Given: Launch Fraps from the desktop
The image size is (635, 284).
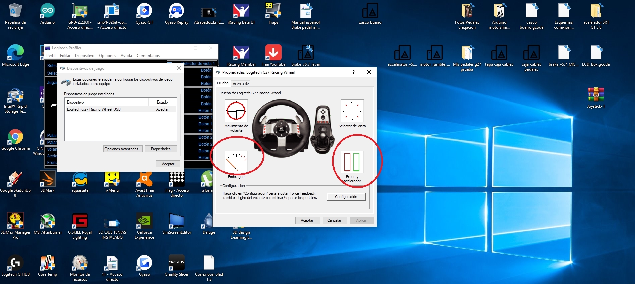Looking at the screenshot, I should [273, 11].
